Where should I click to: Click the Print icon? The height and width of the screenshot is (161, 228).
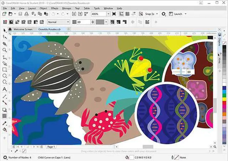coord(26,14)
